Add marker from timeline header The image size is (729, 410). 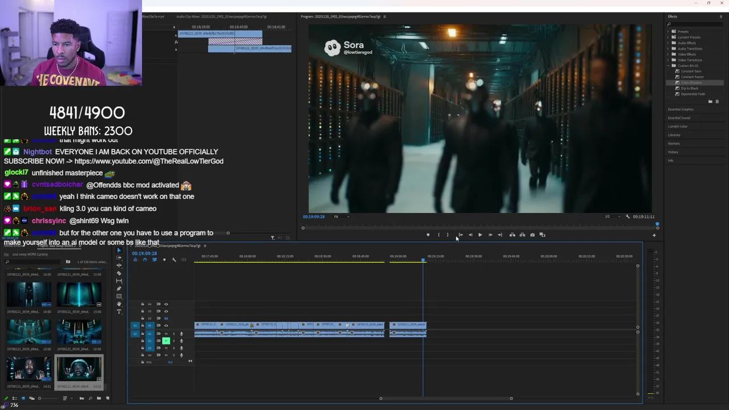point(164,260)
